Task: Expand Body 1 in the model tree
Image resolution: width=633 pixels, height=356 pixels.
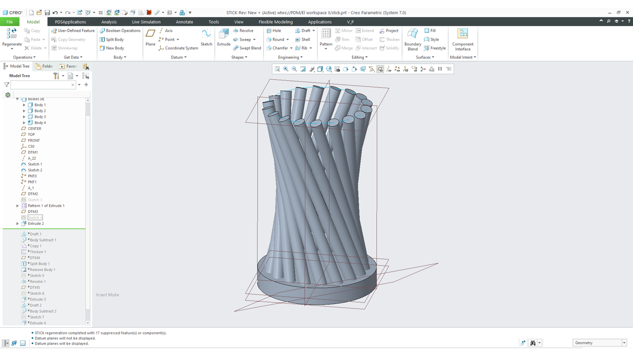Action: point(24,105)
